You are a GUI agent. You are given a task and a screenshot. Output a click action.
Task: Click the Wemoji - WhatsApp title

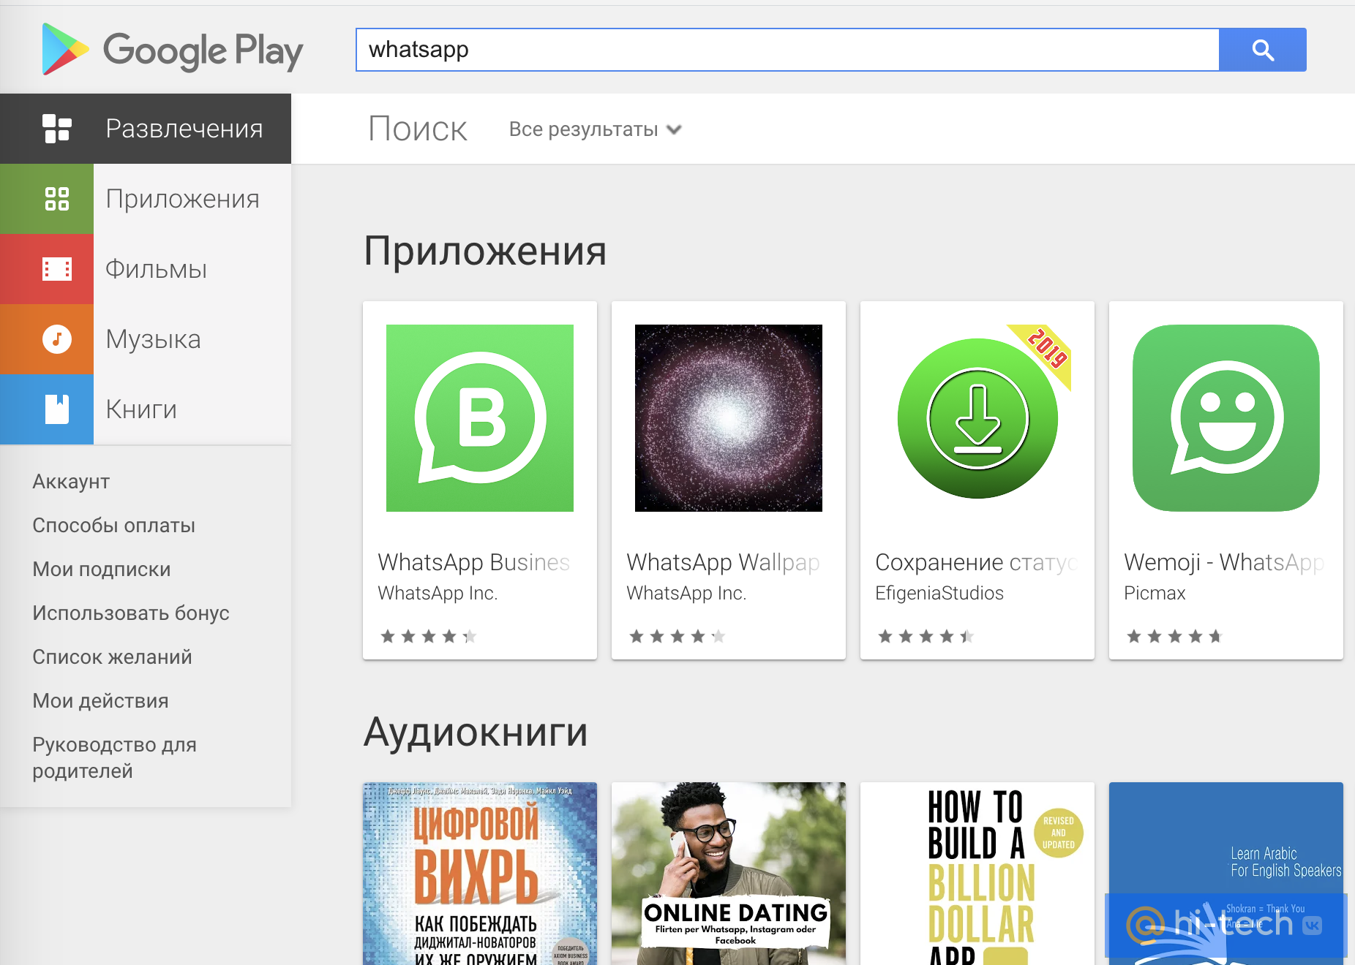coord(1225,562)
